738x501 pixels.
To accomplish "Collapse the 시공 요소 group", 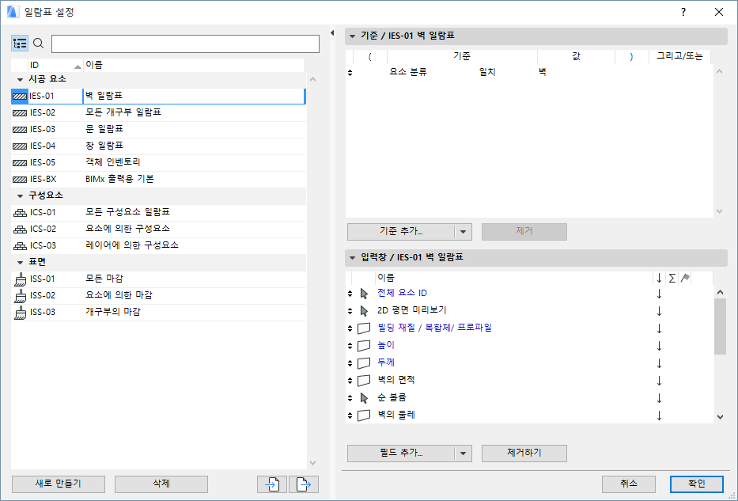I will [x=21, y=80].
